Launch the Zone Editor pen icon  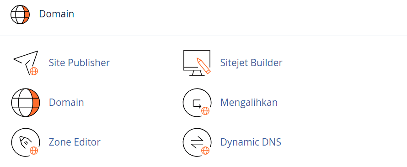pyautogui.click(x=26, y=142)
